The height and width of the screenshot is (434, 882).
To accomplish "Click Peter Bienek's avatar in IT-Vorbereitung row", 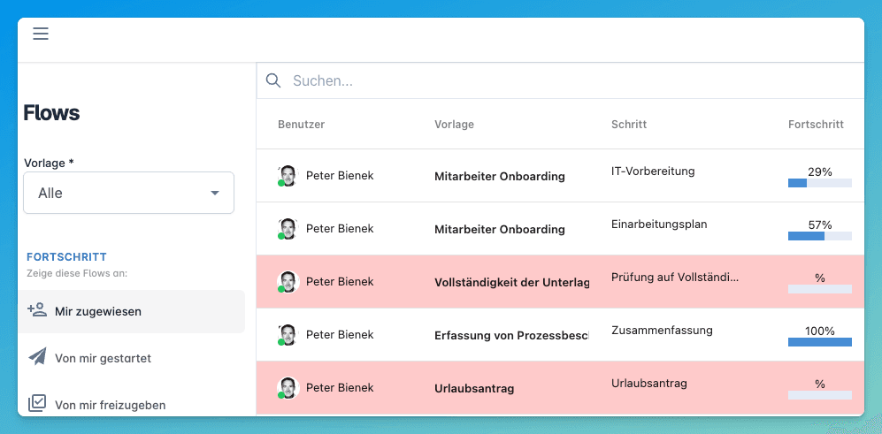I will coord(288,176).
